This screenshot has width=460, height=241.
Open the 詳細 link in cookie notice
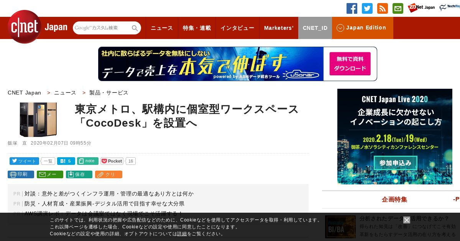click(182, 234)
